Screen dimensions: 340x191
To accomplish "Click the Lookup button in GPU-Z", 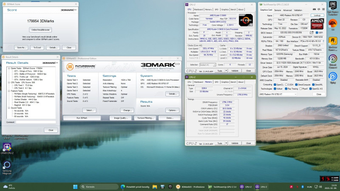I will [317, 15].
